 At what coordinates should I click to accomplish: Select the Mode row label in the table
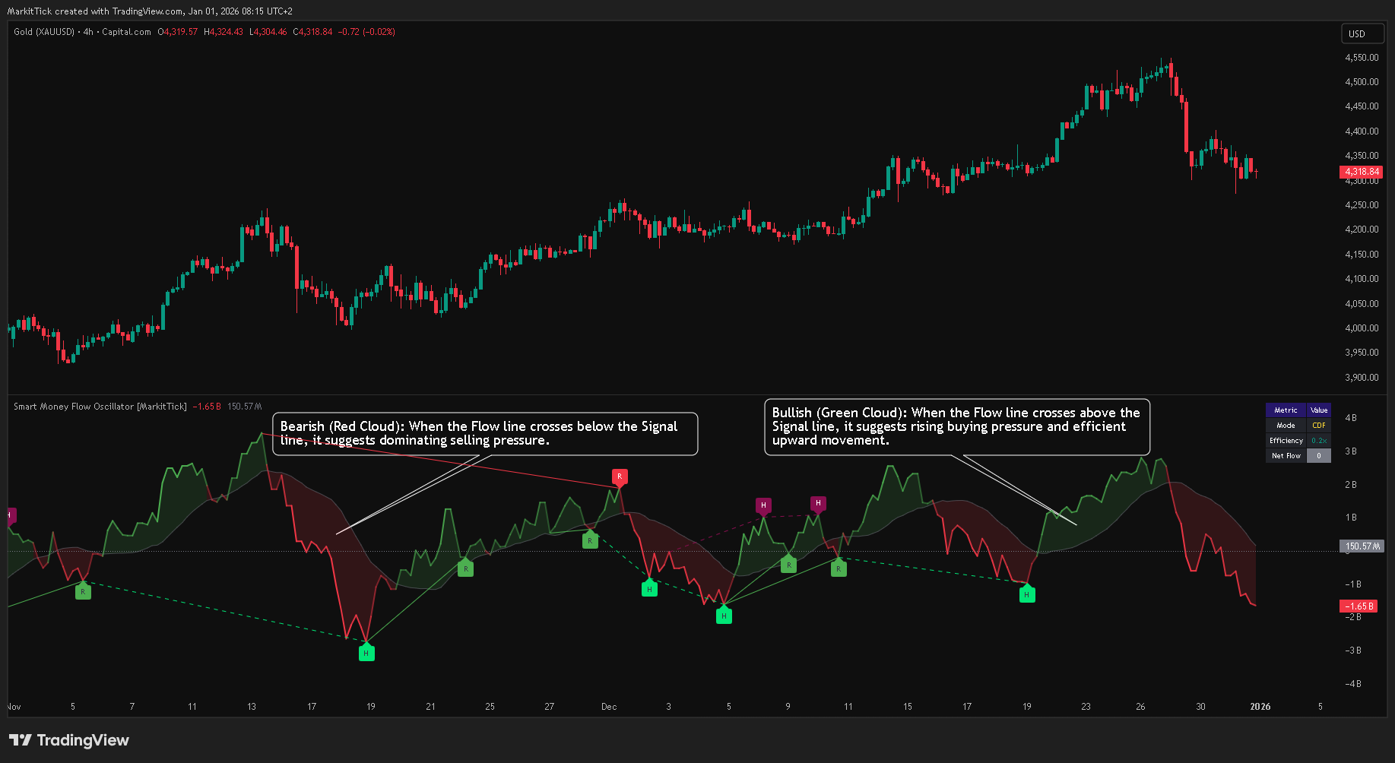(1286, 426)
